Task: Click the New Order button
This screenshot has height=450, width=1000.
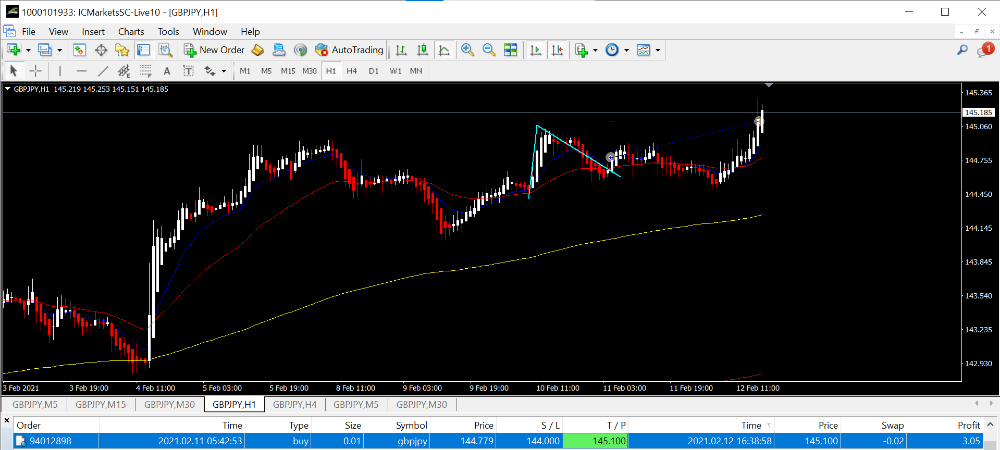Action: (x=214, y=50)
